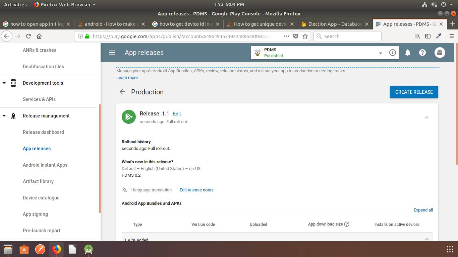458x257 pixels.
Task: Collapse the 1 APK added row
Action: [x=427, y=239]
